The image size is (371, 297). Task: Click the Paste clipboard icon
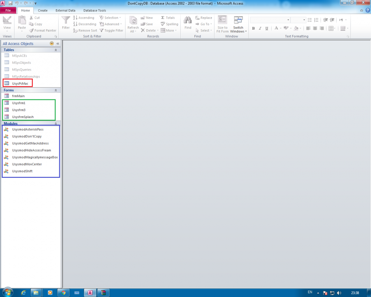[22, 20]
